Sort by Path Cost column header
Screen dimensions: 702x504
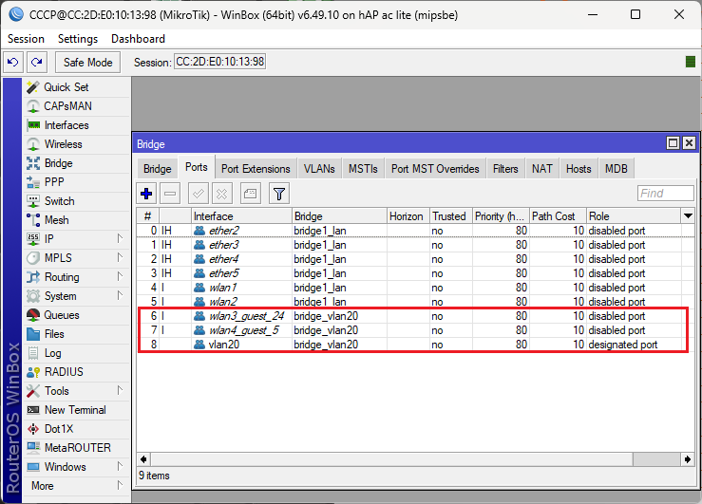[x=558, y=216]
